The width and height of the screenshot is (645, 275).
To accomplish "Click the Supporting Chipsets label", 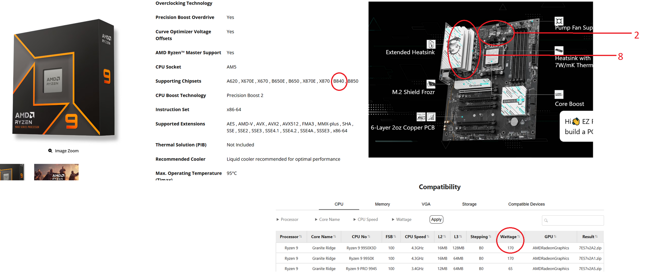I will [x=178, y=81].
